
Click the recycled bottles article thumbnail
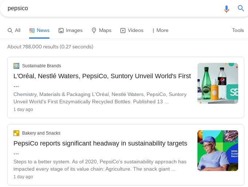(x=217, y=83)
